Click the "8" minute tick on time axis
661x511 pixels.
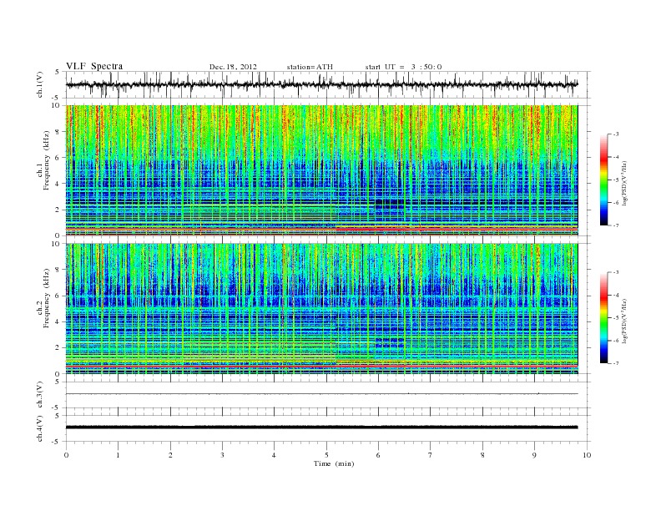(x=482, y=455)
